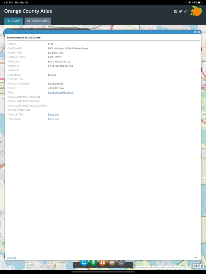This screenshot has height=274, width=206.
Task: Select the applicant R & D HOLDING LLC
Action: tap(60, 61)
